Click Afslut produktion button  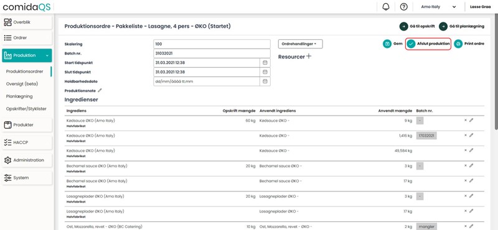(428, 44)
